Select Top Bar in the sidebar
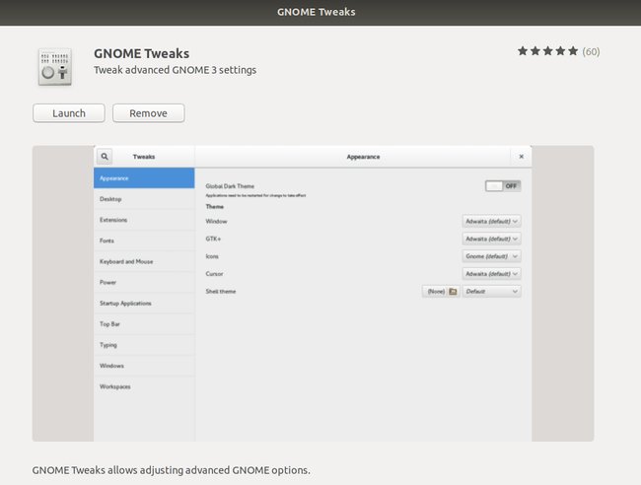Viewport: 641px width, 485px height. 144,324
